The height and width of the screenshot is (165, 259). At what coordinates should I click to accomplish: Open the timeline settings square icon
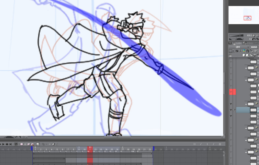[x=38, y=144]
